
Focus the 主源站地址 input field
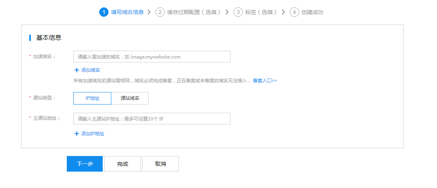pyautogui.click(x=152, y=119)
